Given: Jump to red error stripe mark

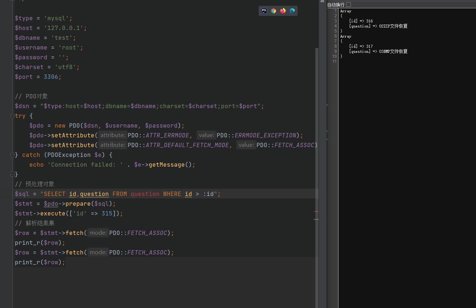Looking at the screenshot, I should click(x=316, y=211).
